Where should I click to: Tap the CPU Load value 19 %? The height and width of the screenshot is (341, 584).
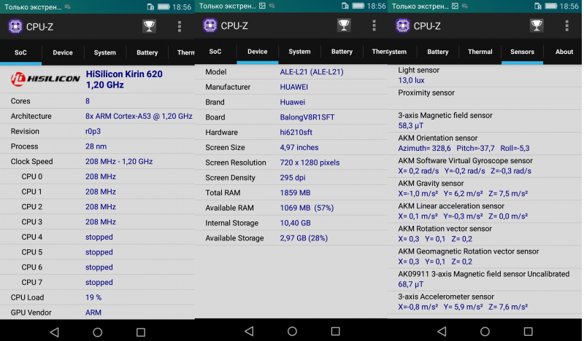(x=93, y=297)
